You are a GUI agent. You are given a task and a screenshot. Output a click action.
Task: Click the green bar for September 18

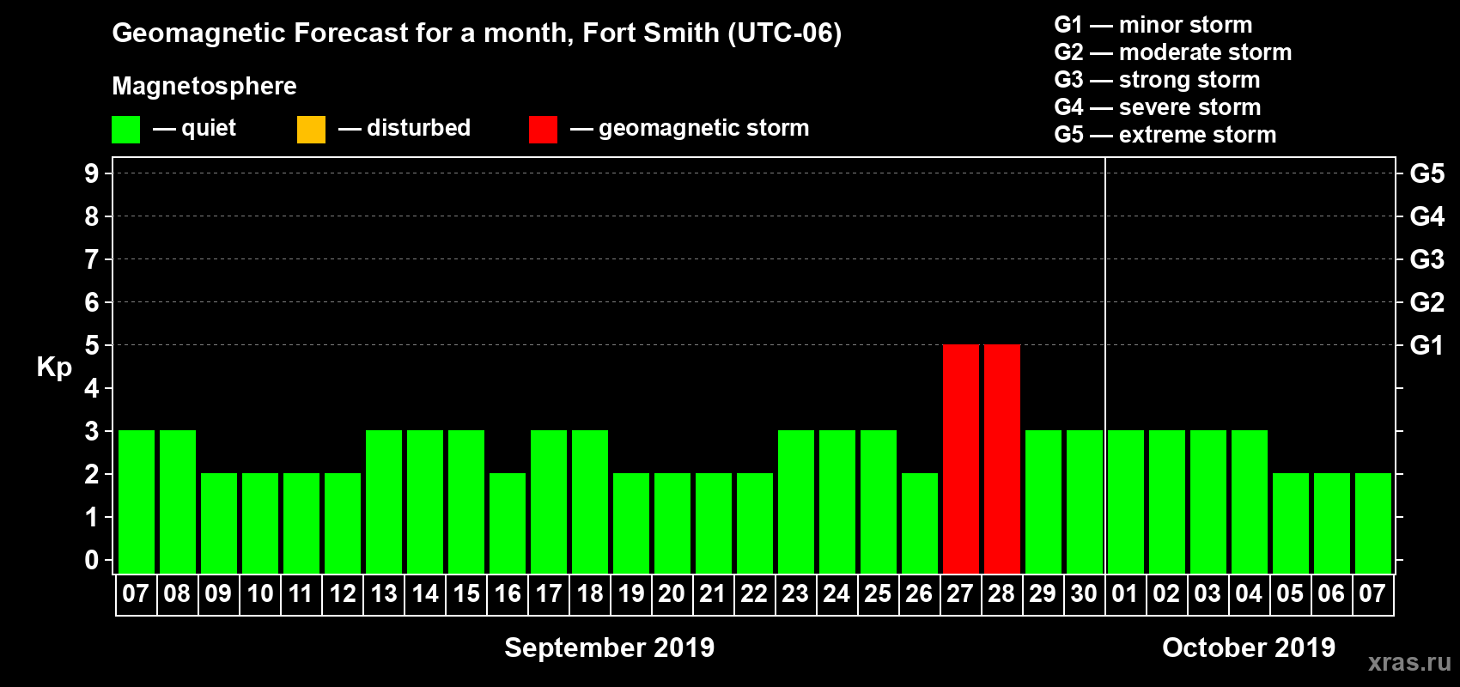590,502
